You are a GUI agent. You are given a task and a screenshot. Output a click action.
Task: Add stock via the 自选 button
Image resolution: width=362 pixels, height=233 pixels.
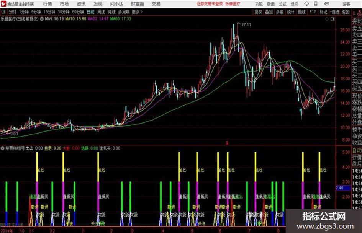335,12
